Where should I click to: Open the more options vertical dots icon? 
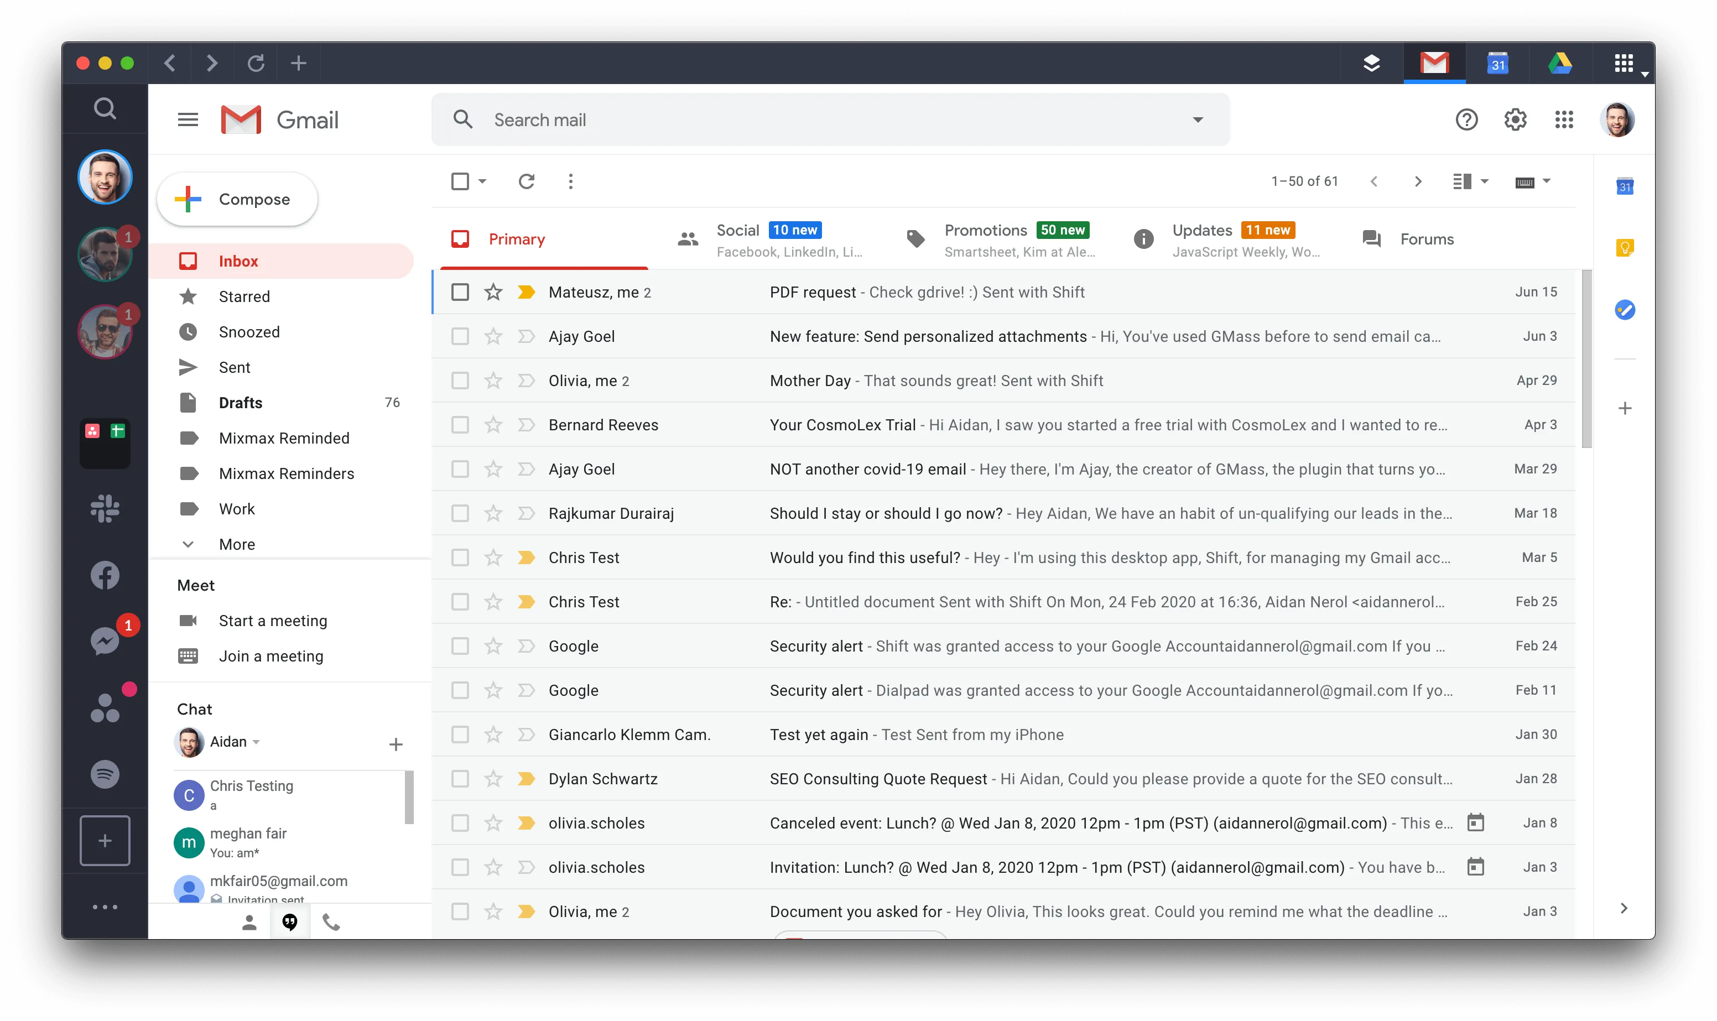tap(569, 181)
